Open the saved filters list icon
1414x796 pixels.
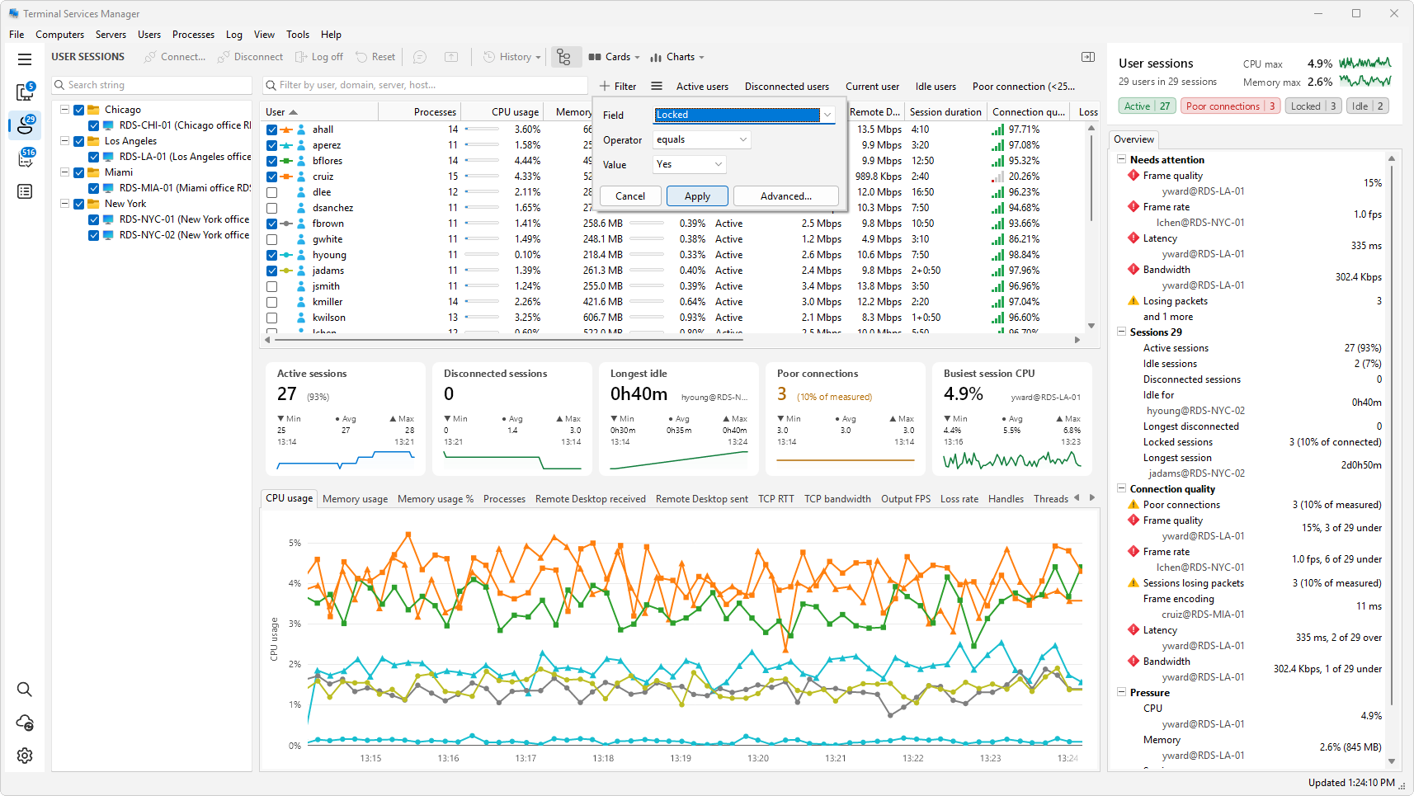coord(657,86)
